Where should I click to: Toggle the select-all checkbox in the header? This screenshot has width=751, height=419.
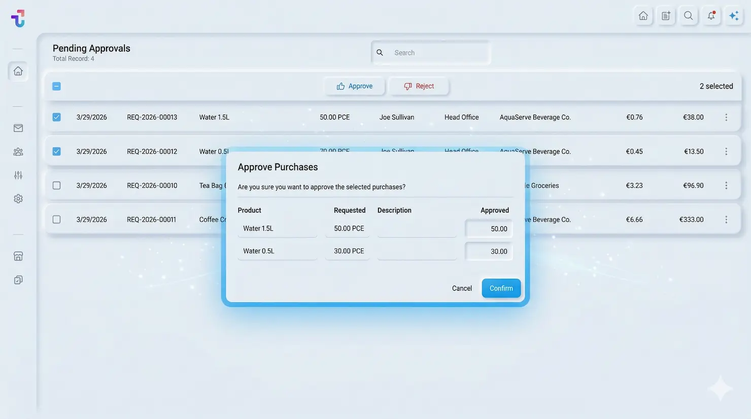pyautogui.click(x=57, y=86)
